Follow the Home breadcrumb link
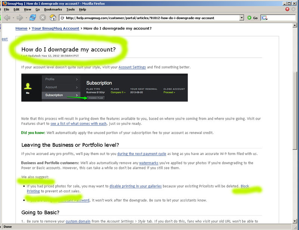 (x=21, y=28)
